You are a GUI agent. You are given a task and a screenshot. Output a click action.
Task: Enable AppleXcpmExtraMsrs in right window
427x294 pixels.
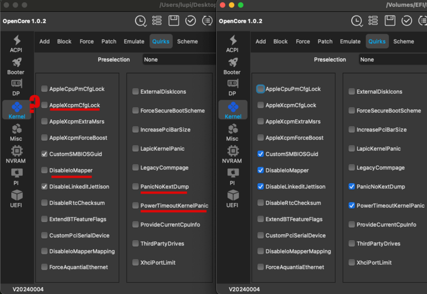tap(260, 121)
